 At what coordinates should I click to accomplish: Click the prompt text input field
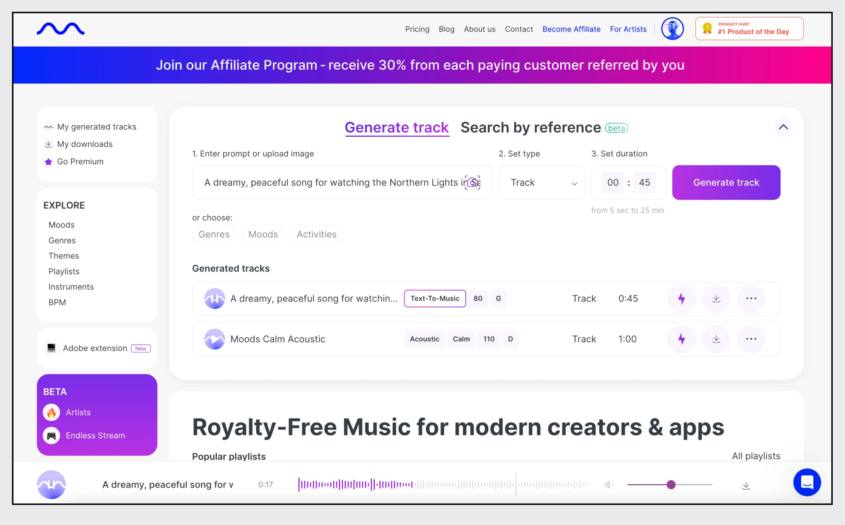332,183
